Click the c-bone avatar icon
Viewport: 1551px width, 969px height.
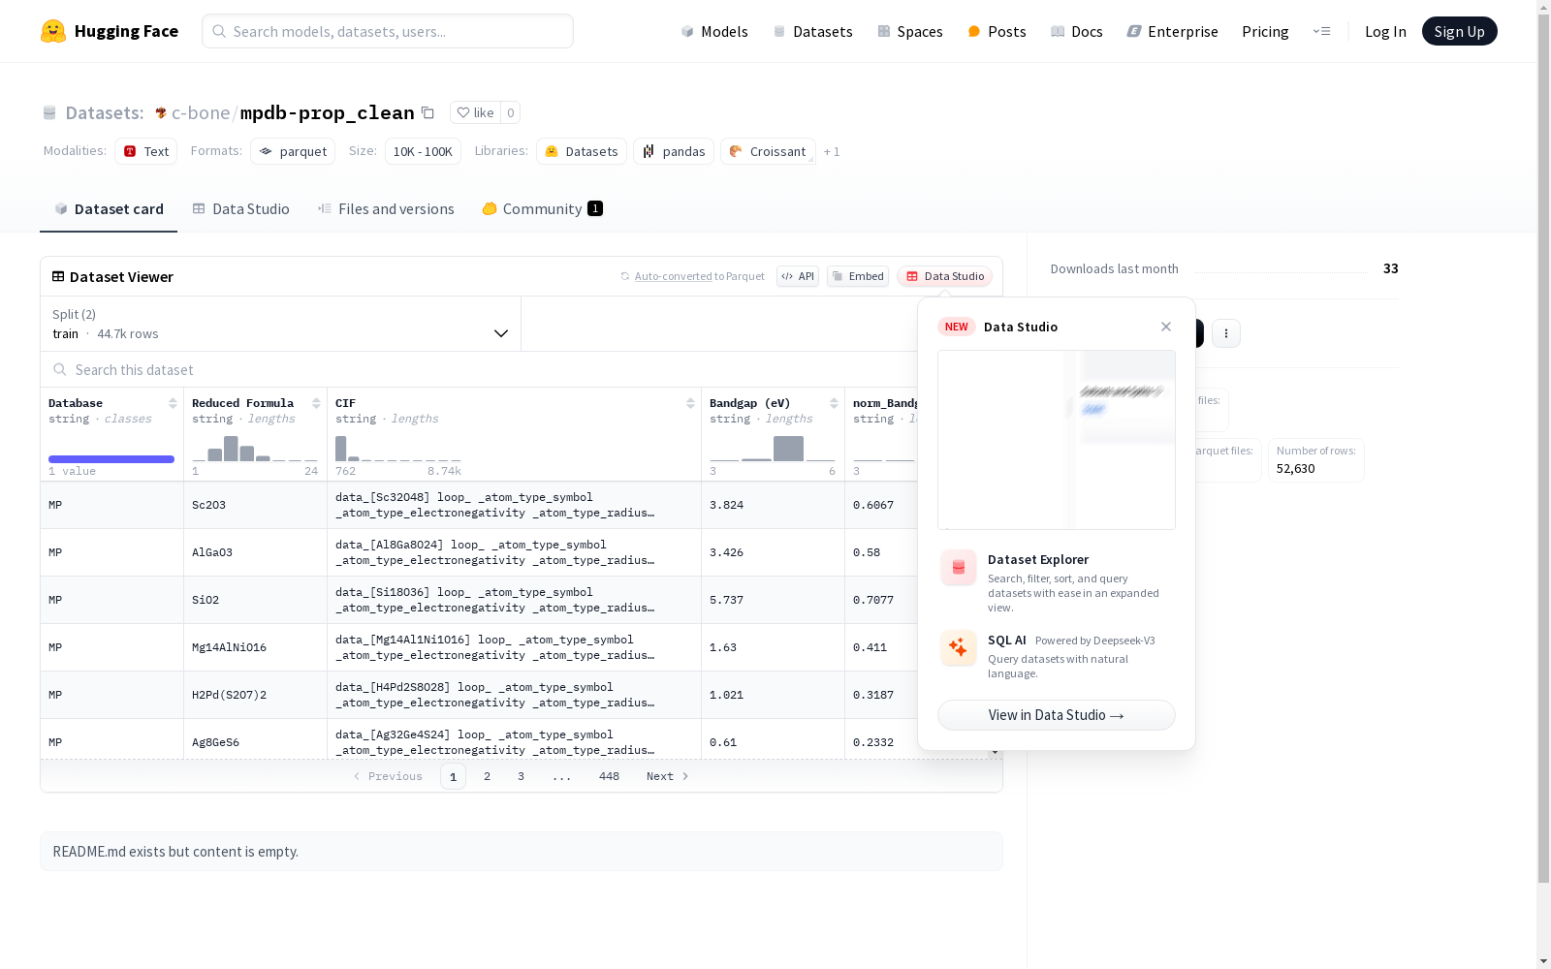(161, 112)
